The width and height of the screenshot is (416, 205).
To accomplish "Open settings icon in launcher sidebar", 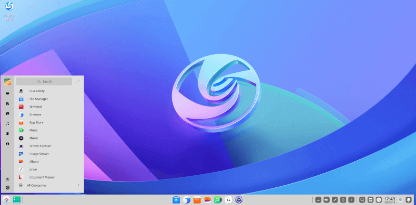I will [x=7, y=179].
